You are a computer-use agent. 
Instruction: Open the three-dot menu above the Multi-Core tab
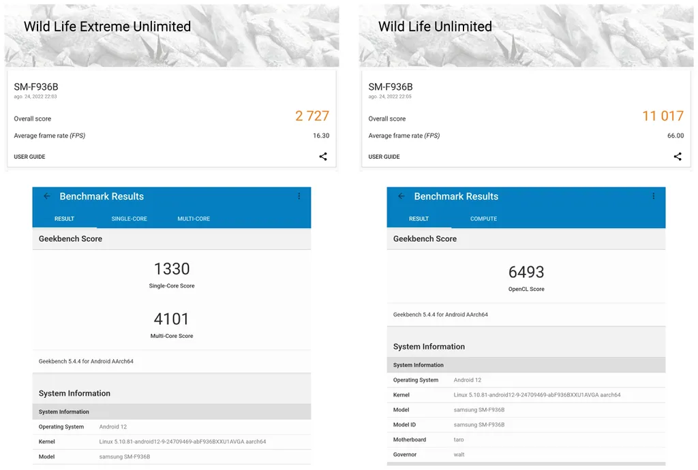pos(299,196)
